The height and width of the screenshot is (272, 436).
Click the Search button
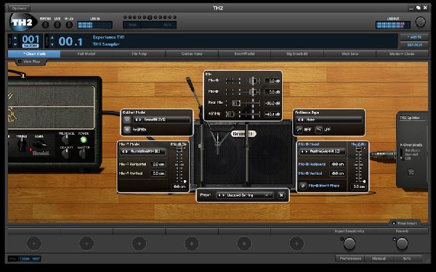point(414,45)
